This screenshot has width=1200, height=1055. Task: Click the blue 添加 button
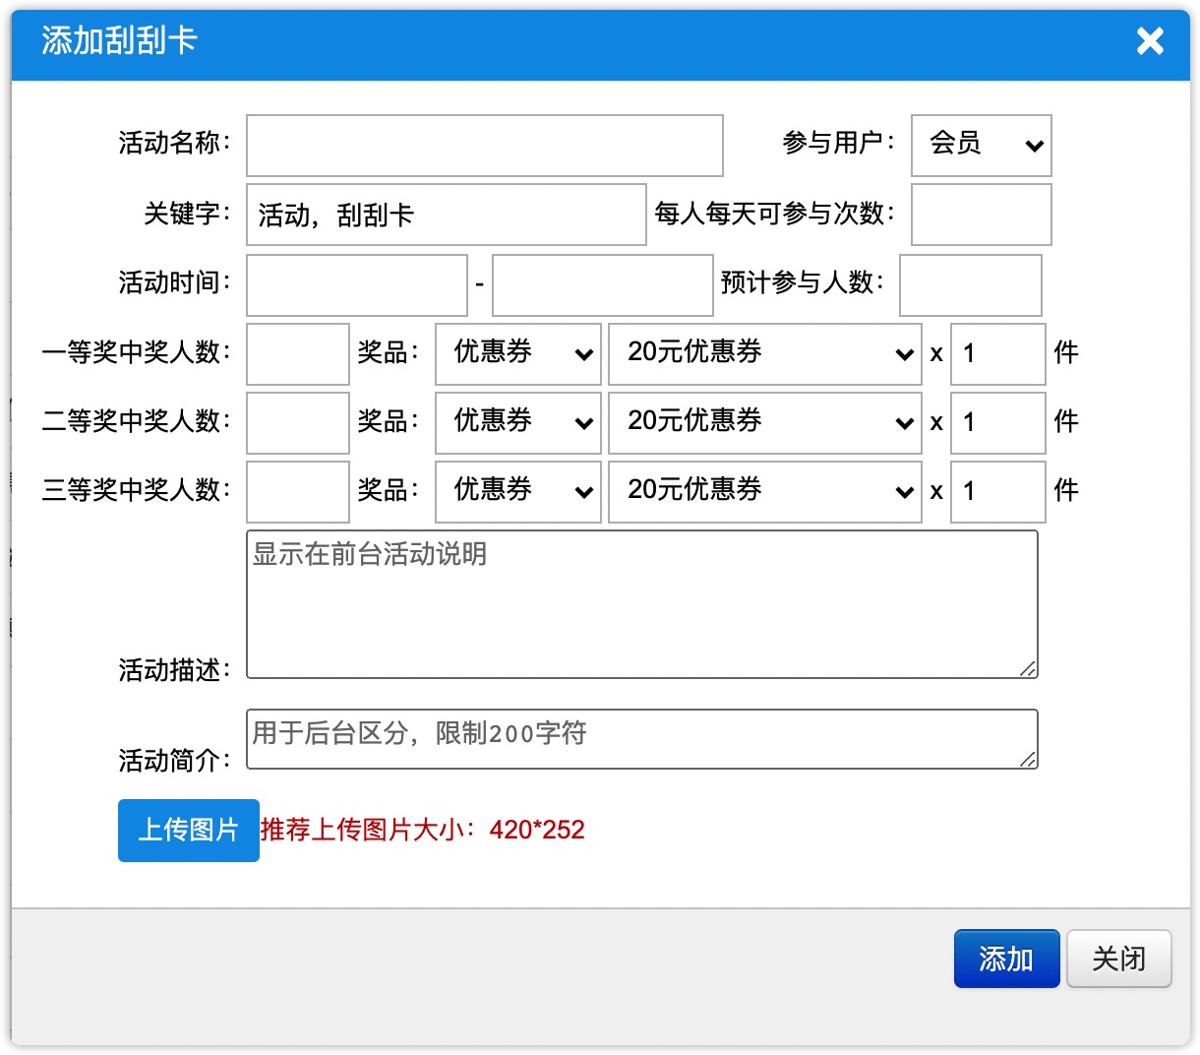(x=1006, y=959)
